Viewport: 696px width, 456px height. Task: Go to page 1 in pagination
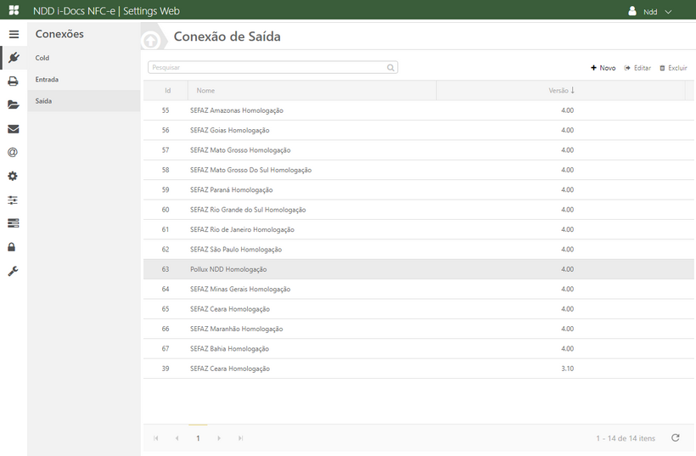(x=198, y=438)
